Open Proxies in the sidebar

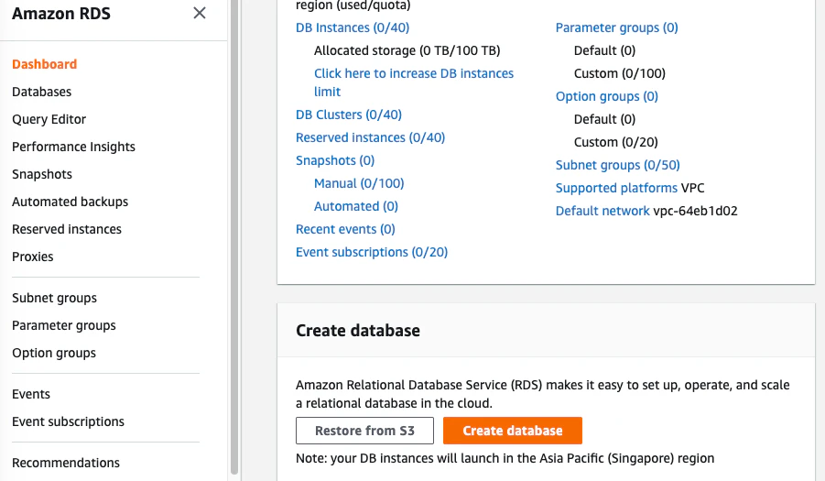pos(33,257)
